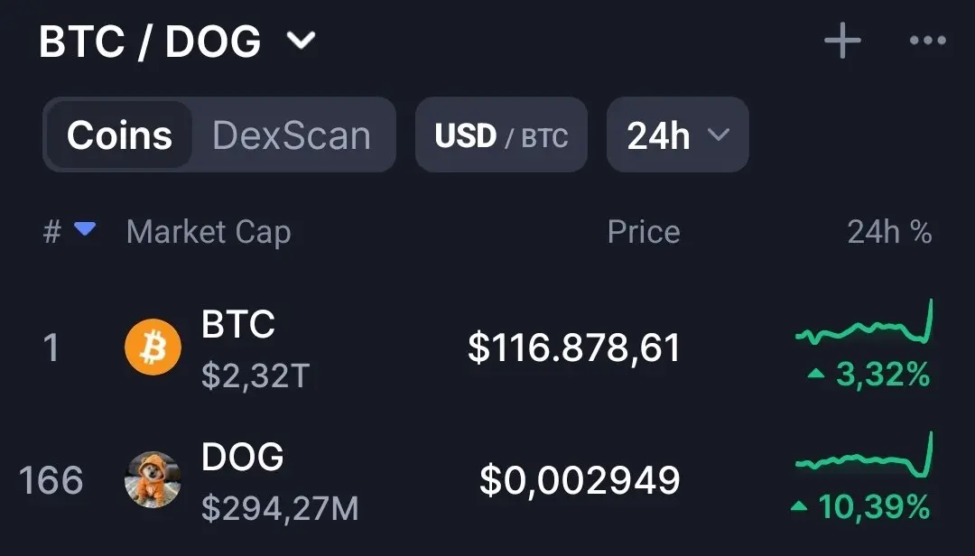
Task: Switch to the DexScan tab
Action: (292, 135)
